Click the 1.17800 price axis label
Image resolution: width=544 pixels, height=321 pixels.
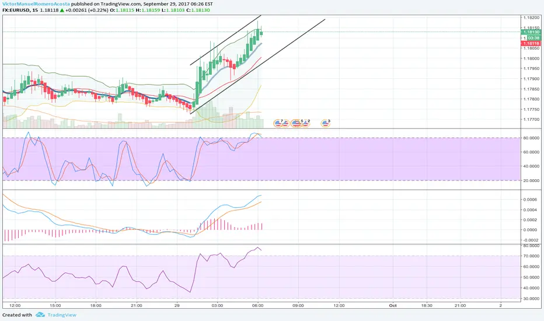[531, 99]
